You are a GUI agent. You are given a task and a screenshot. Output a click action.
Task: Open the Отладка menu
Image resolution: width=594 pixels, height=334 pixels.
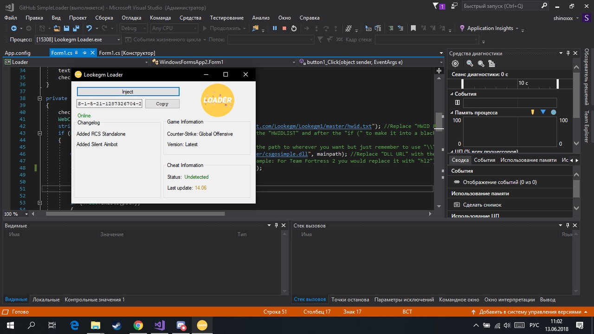(131, 18)
